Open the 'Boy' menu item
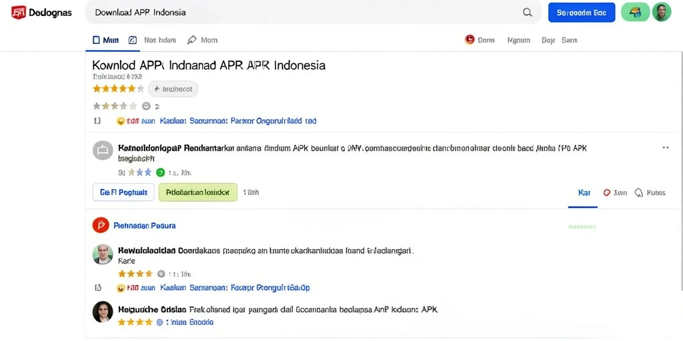The width and height of the screenshot is (683, 341). (548, 40)
